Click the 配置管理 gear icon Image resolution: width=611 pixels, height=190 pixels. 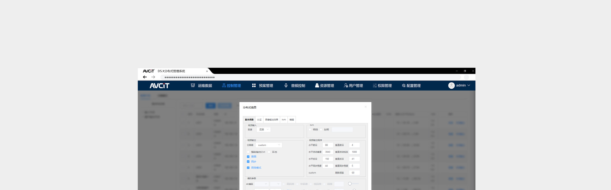404,85
